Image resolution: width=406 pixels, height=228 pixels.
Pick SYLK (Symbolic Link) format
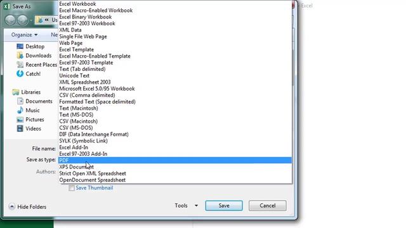point(175,141)
